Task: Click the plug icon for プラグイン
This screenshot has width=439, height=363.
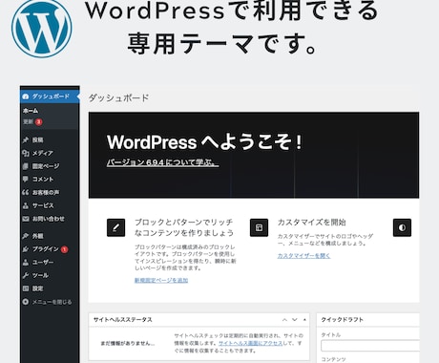Action: point(26,249)
